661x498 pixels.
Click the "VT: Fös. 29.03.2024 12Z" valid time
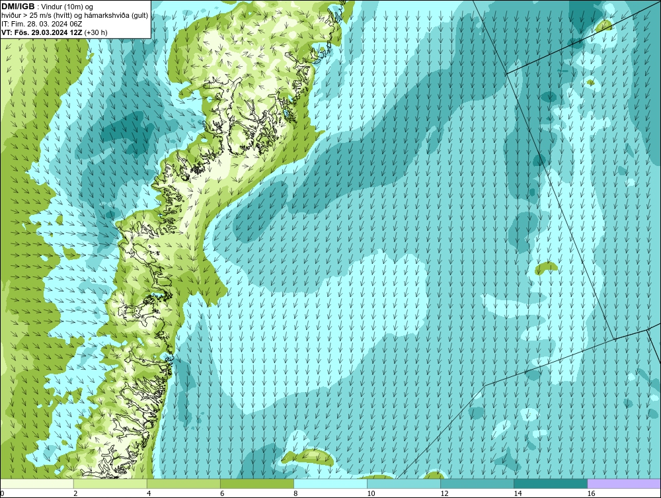42,32
